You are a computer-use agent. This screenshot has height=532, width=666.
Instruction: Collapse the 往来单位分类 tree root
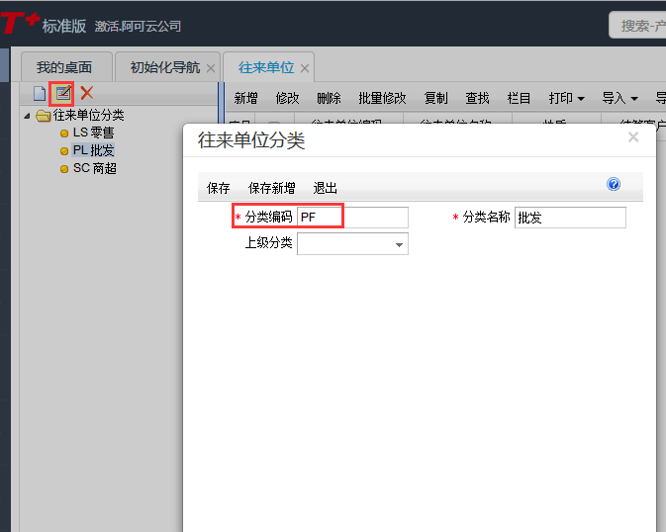pos(28,116)
